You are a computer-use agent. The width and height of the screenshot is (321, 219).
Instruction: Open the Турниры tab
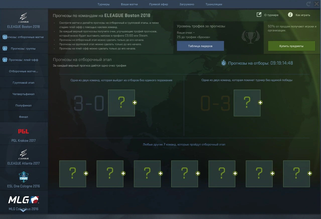(x=104, y=4)
